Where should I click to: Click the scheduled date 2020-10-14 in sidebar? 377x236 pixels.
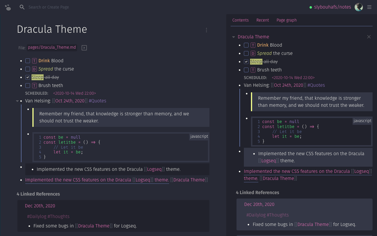click(293, 78)
